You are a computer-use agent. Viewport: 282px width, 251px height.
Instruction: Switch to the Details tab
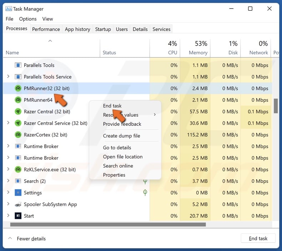click(x=140, y=29)
